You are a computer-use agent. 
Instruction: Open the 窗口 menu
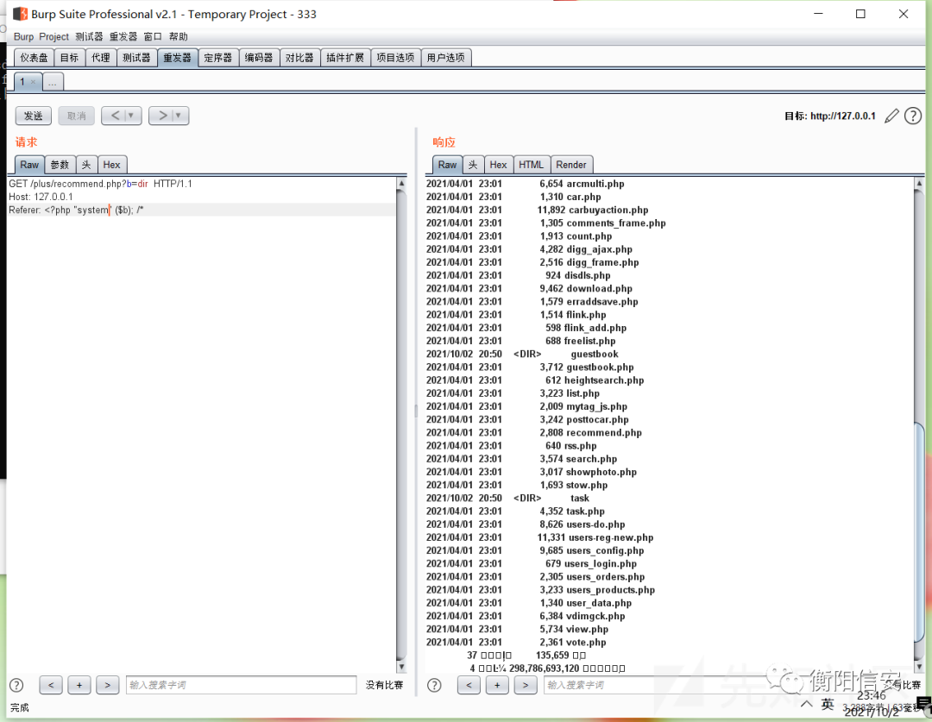pyautogui.click(x=153, y=37)
